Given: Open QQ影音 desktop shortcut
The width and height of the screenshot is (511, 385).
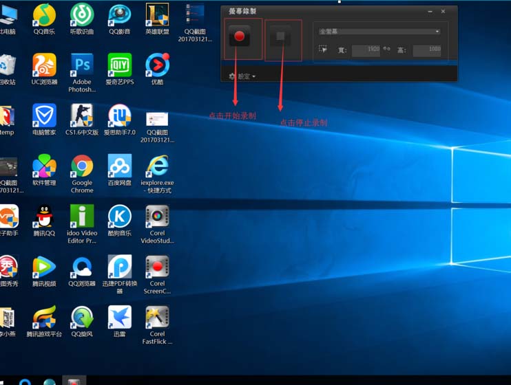Looking at the screenshot, I should [x=120, y=19].
